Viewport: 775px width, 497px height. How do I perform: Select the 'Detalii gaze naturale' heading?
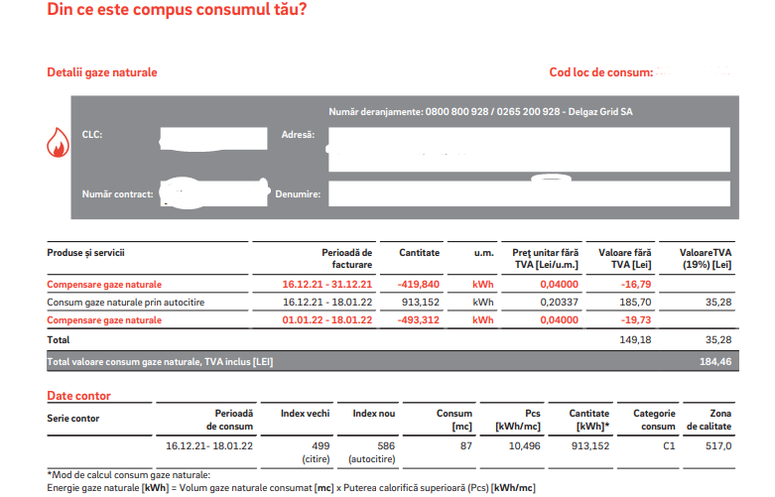(x=102, y=72)
